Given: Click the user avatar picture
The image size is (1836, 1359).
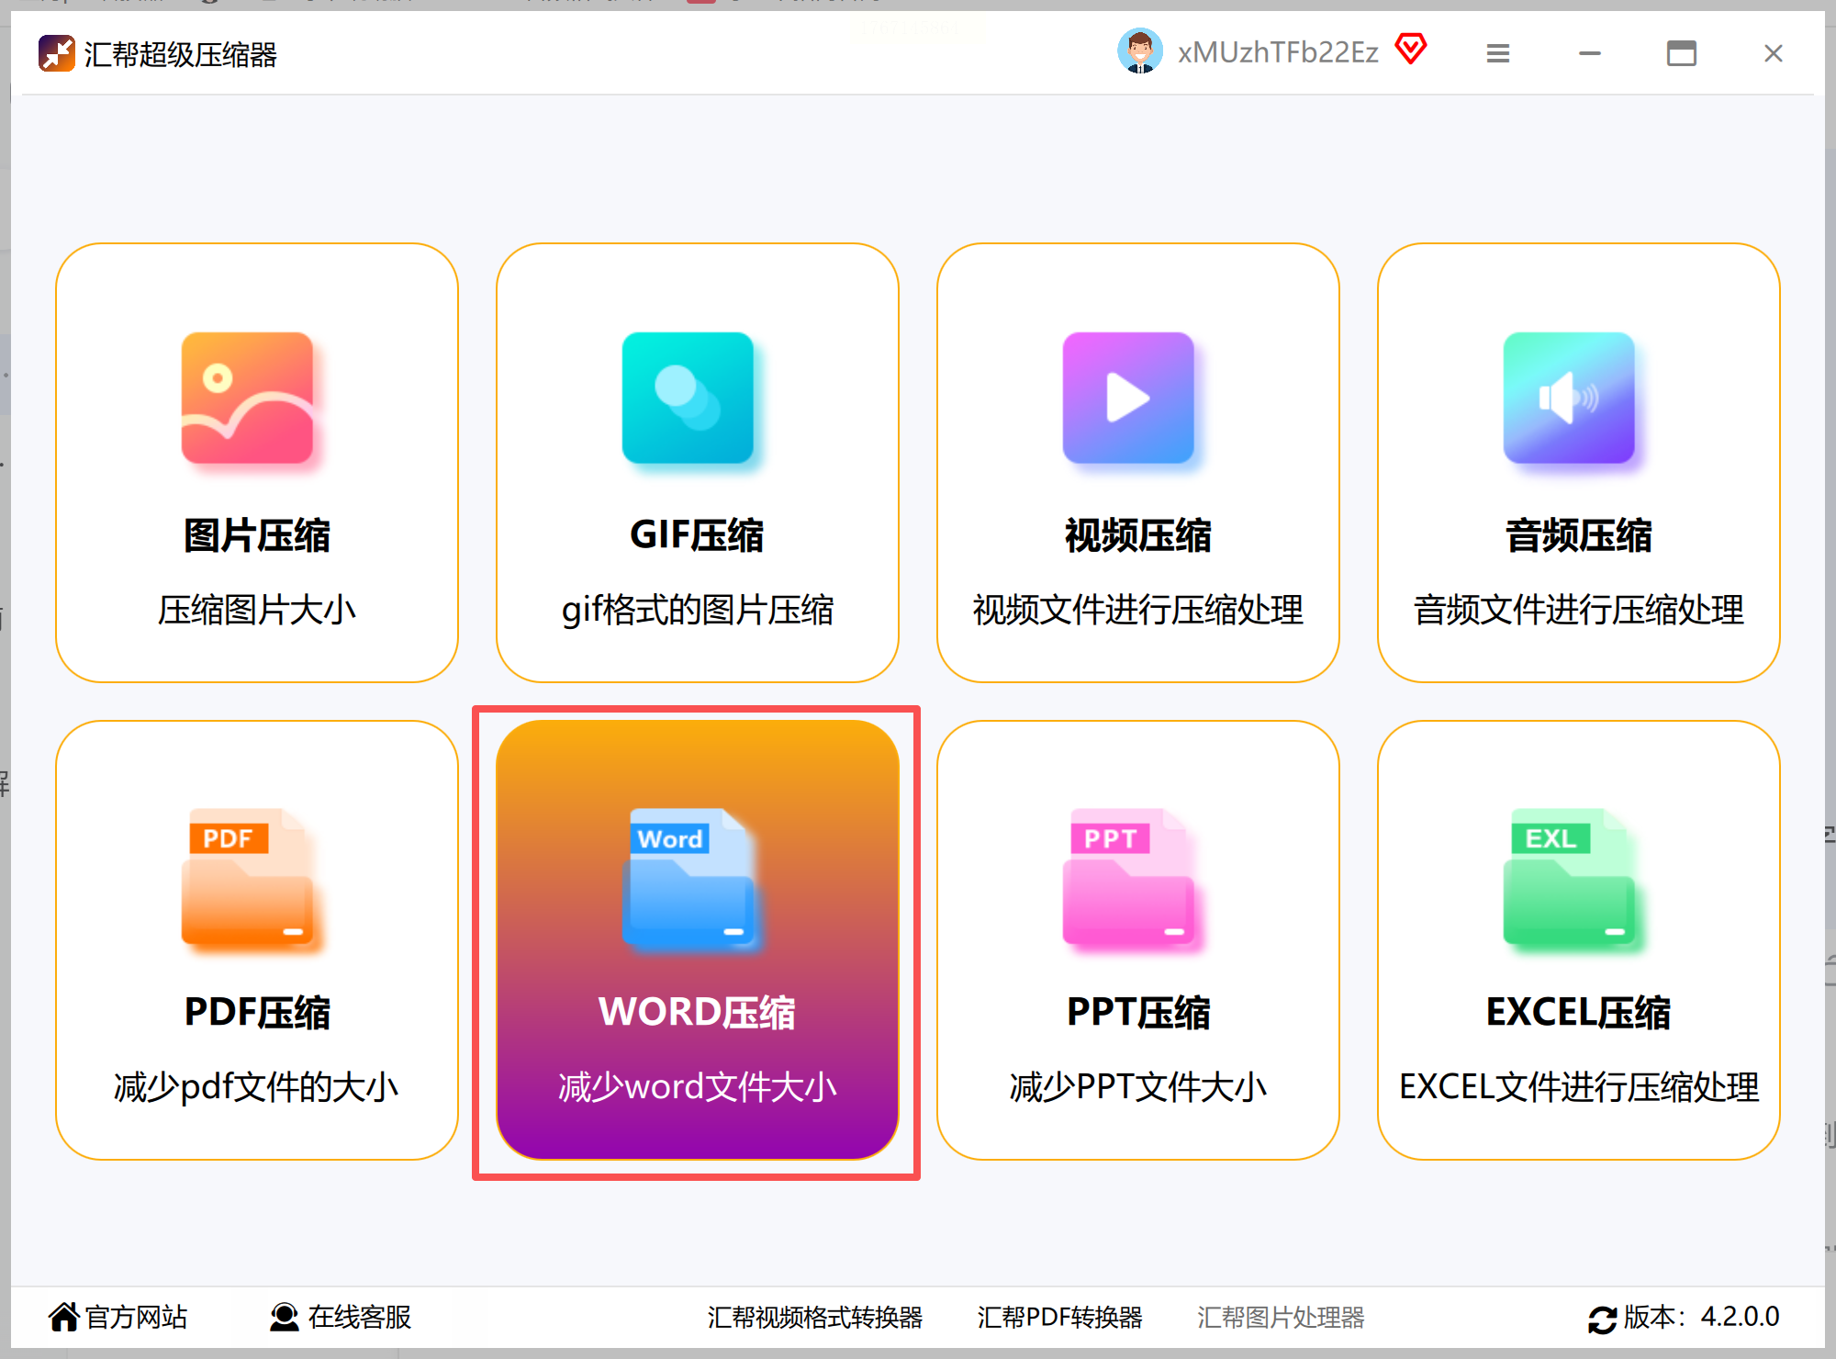Looking at the screenshot, I should coord(1139,51).
